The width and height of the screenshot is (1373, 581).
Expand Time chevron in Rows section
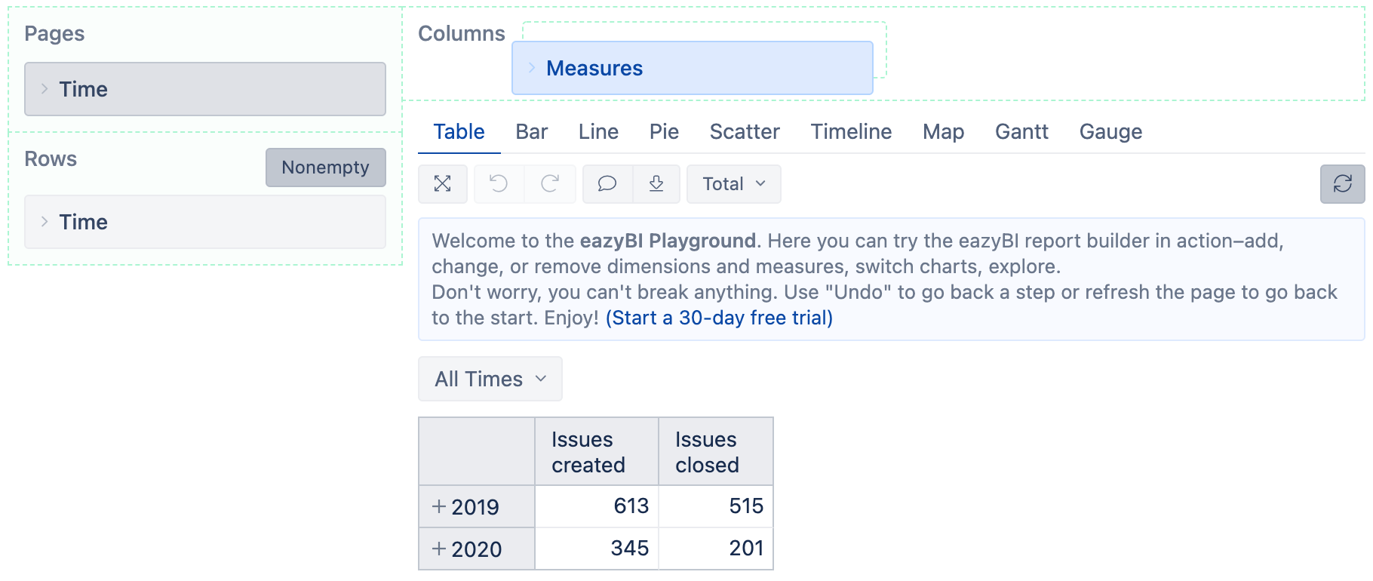click(45, 222)
